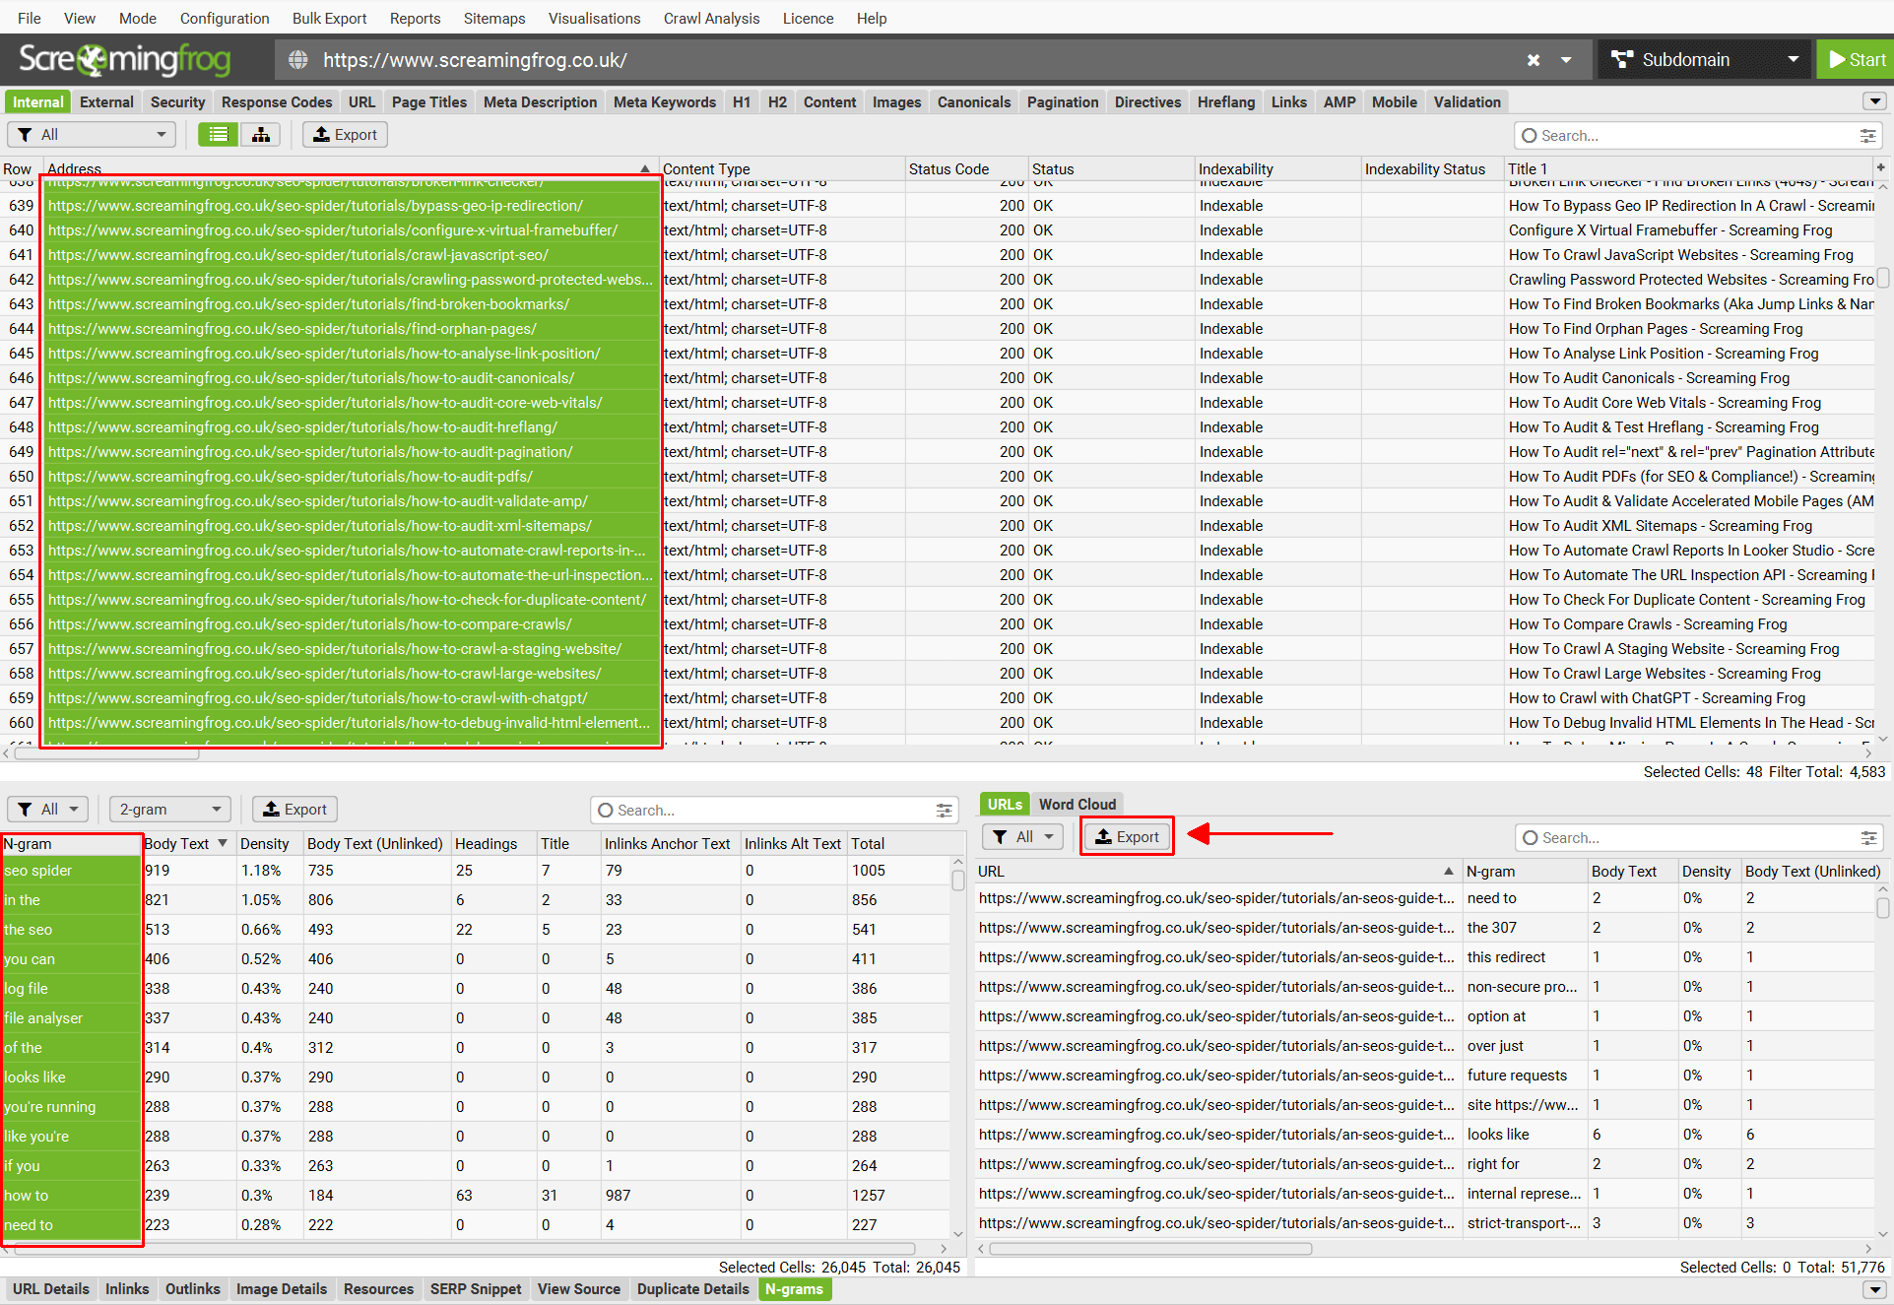
Task: Switch to site tree view icon
Action: 261,135
